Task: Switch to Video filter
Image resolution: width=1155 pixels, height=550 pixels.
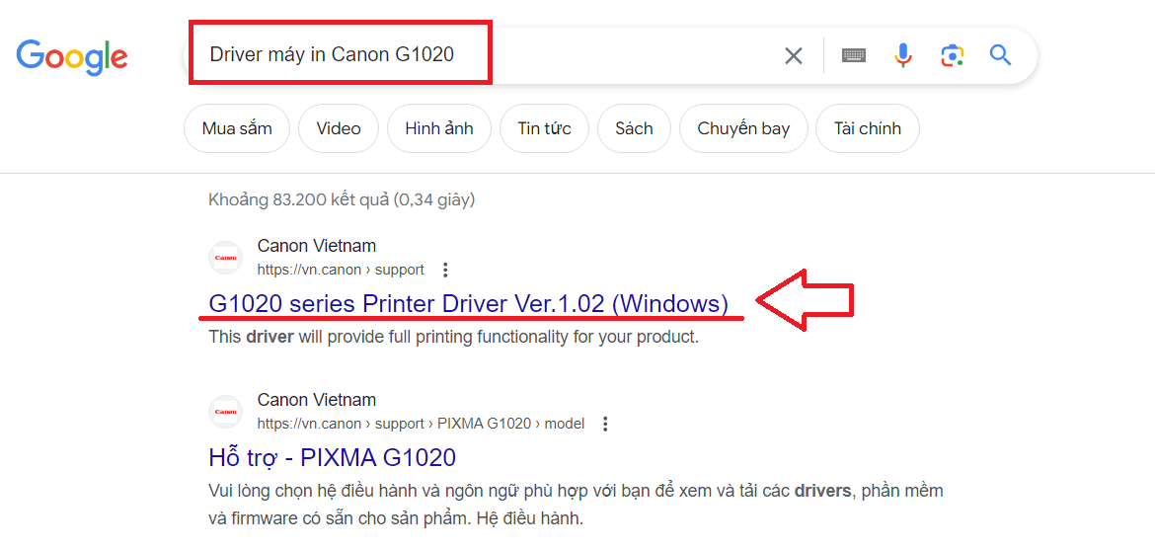Action: point(339,128)
